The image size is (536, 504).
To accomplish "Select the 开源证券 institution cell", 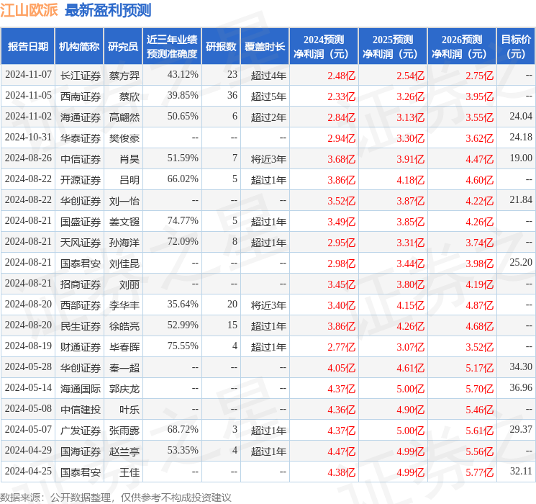I will pyautogui.click(x=81, y=180).
